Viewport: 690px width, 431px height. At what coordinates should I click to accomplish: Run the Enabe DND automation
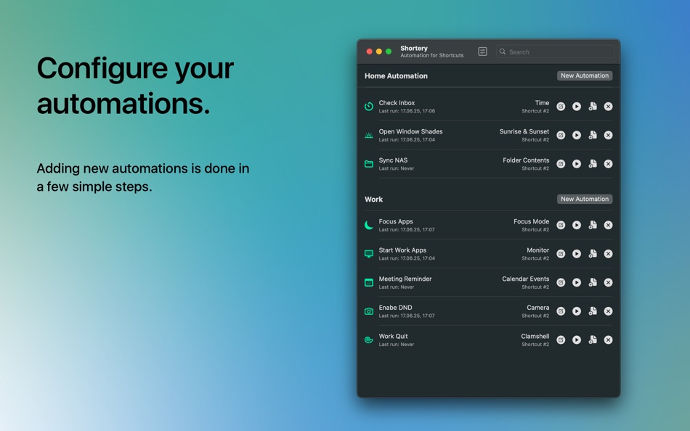pyautogui.click(x=577, y=311)
